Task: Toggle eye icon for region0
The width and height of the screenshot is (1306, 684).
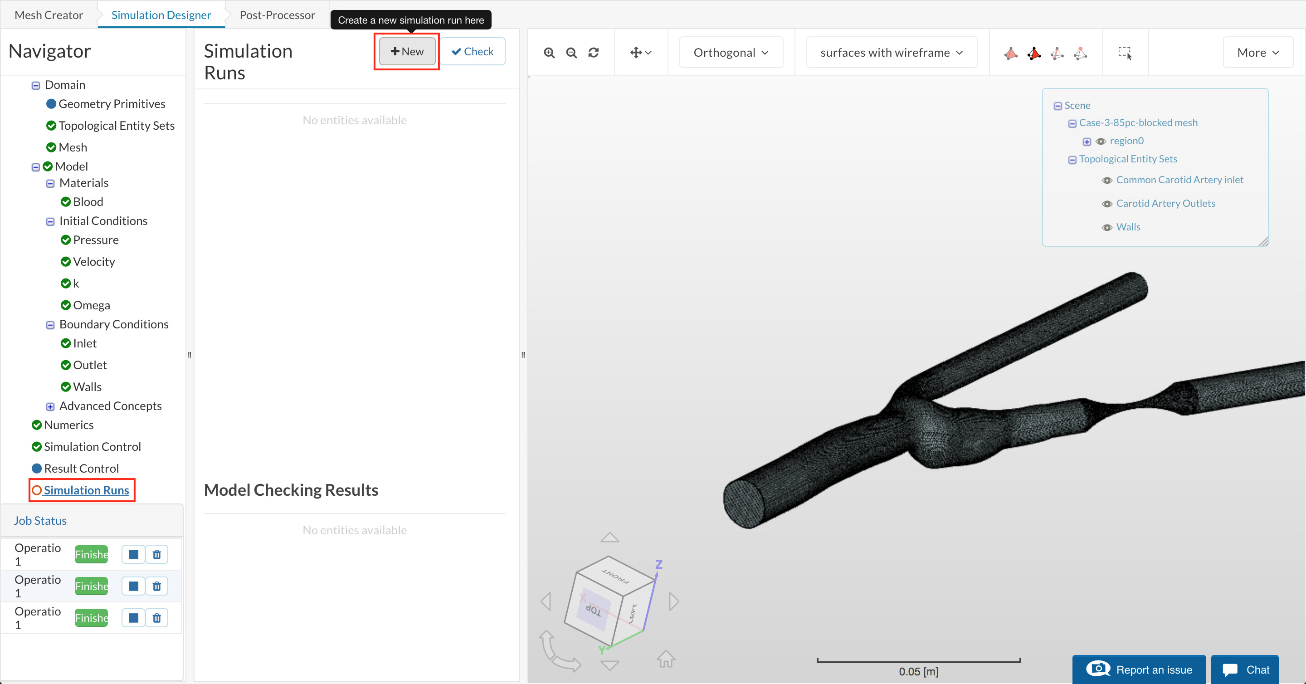Action: [1101, 142]
